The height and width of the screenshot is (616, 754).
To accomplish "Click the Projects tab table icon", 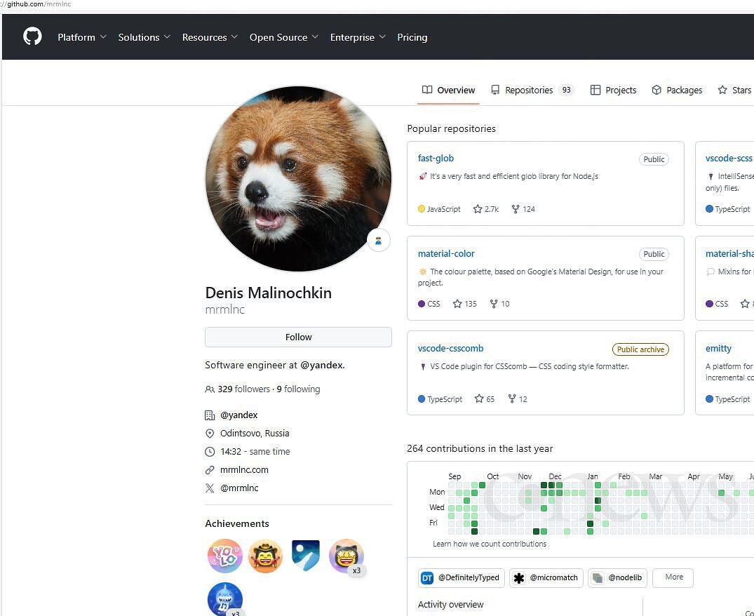I will pos(595,90).
